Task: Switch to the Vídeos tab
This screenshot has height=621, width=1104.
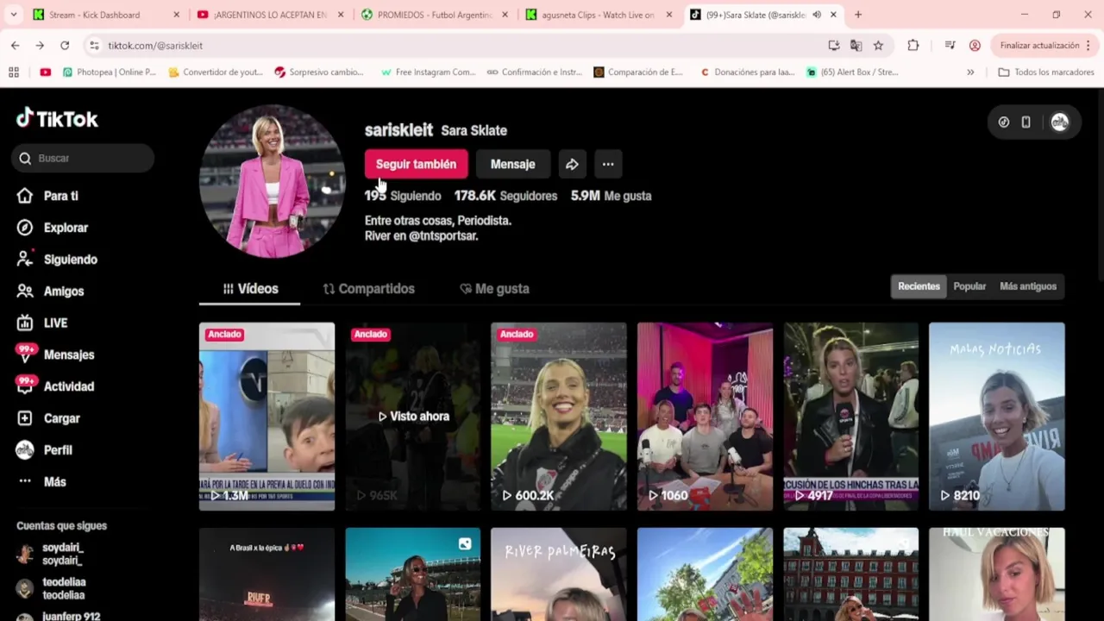Action: (x=250, y=289)
